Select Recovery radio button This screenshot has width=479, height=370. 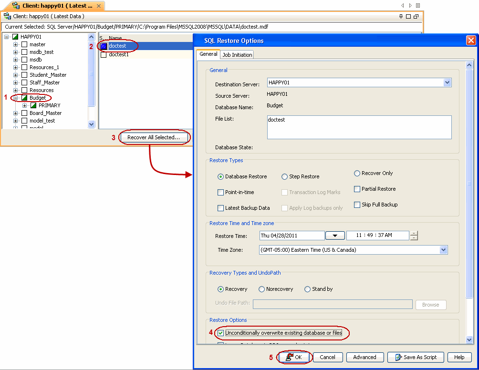(220, 289)
